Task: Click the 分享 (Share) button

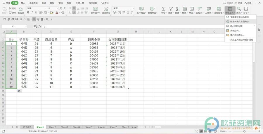Action: [x=248, y=3]
